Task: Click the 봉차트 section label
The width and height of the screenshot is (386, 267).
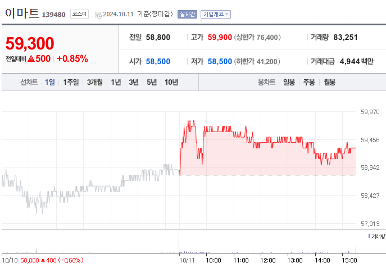Action: tap(266, 82)
